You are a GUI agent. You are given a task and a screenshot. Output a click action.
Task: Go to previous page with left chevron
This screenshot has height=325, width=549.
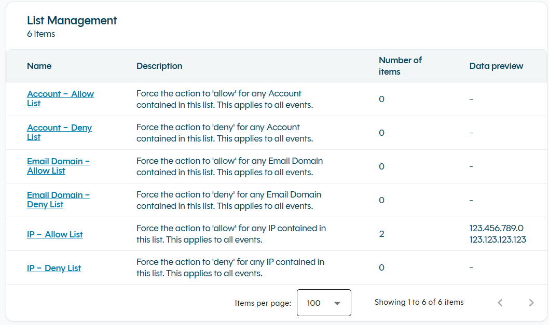[500, 303]
